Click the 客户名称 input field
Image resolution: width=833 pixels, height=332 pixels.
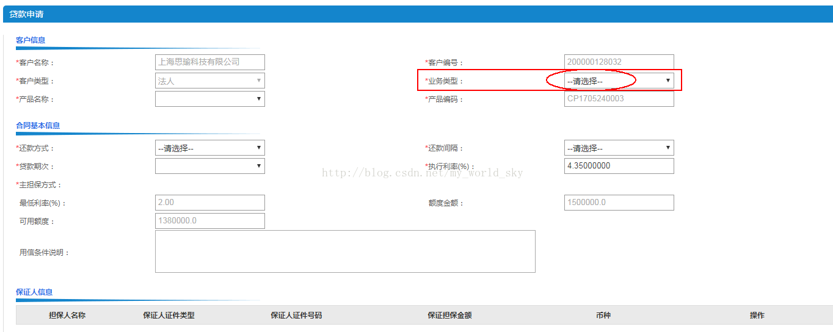(210, 62)
